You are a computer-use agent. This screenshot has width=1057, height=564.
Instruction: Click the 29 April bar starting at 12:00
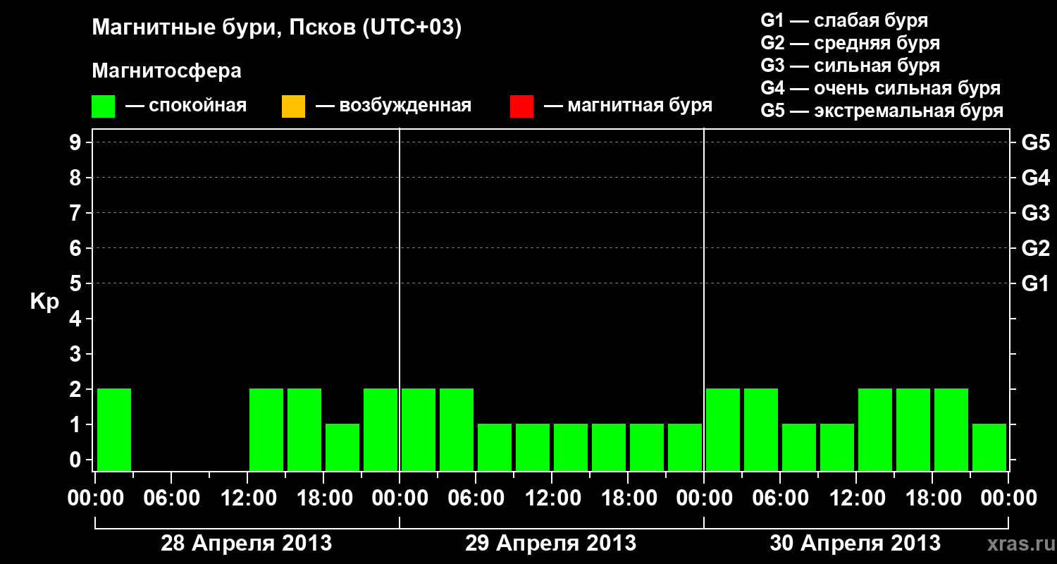(x=571, y=447)
